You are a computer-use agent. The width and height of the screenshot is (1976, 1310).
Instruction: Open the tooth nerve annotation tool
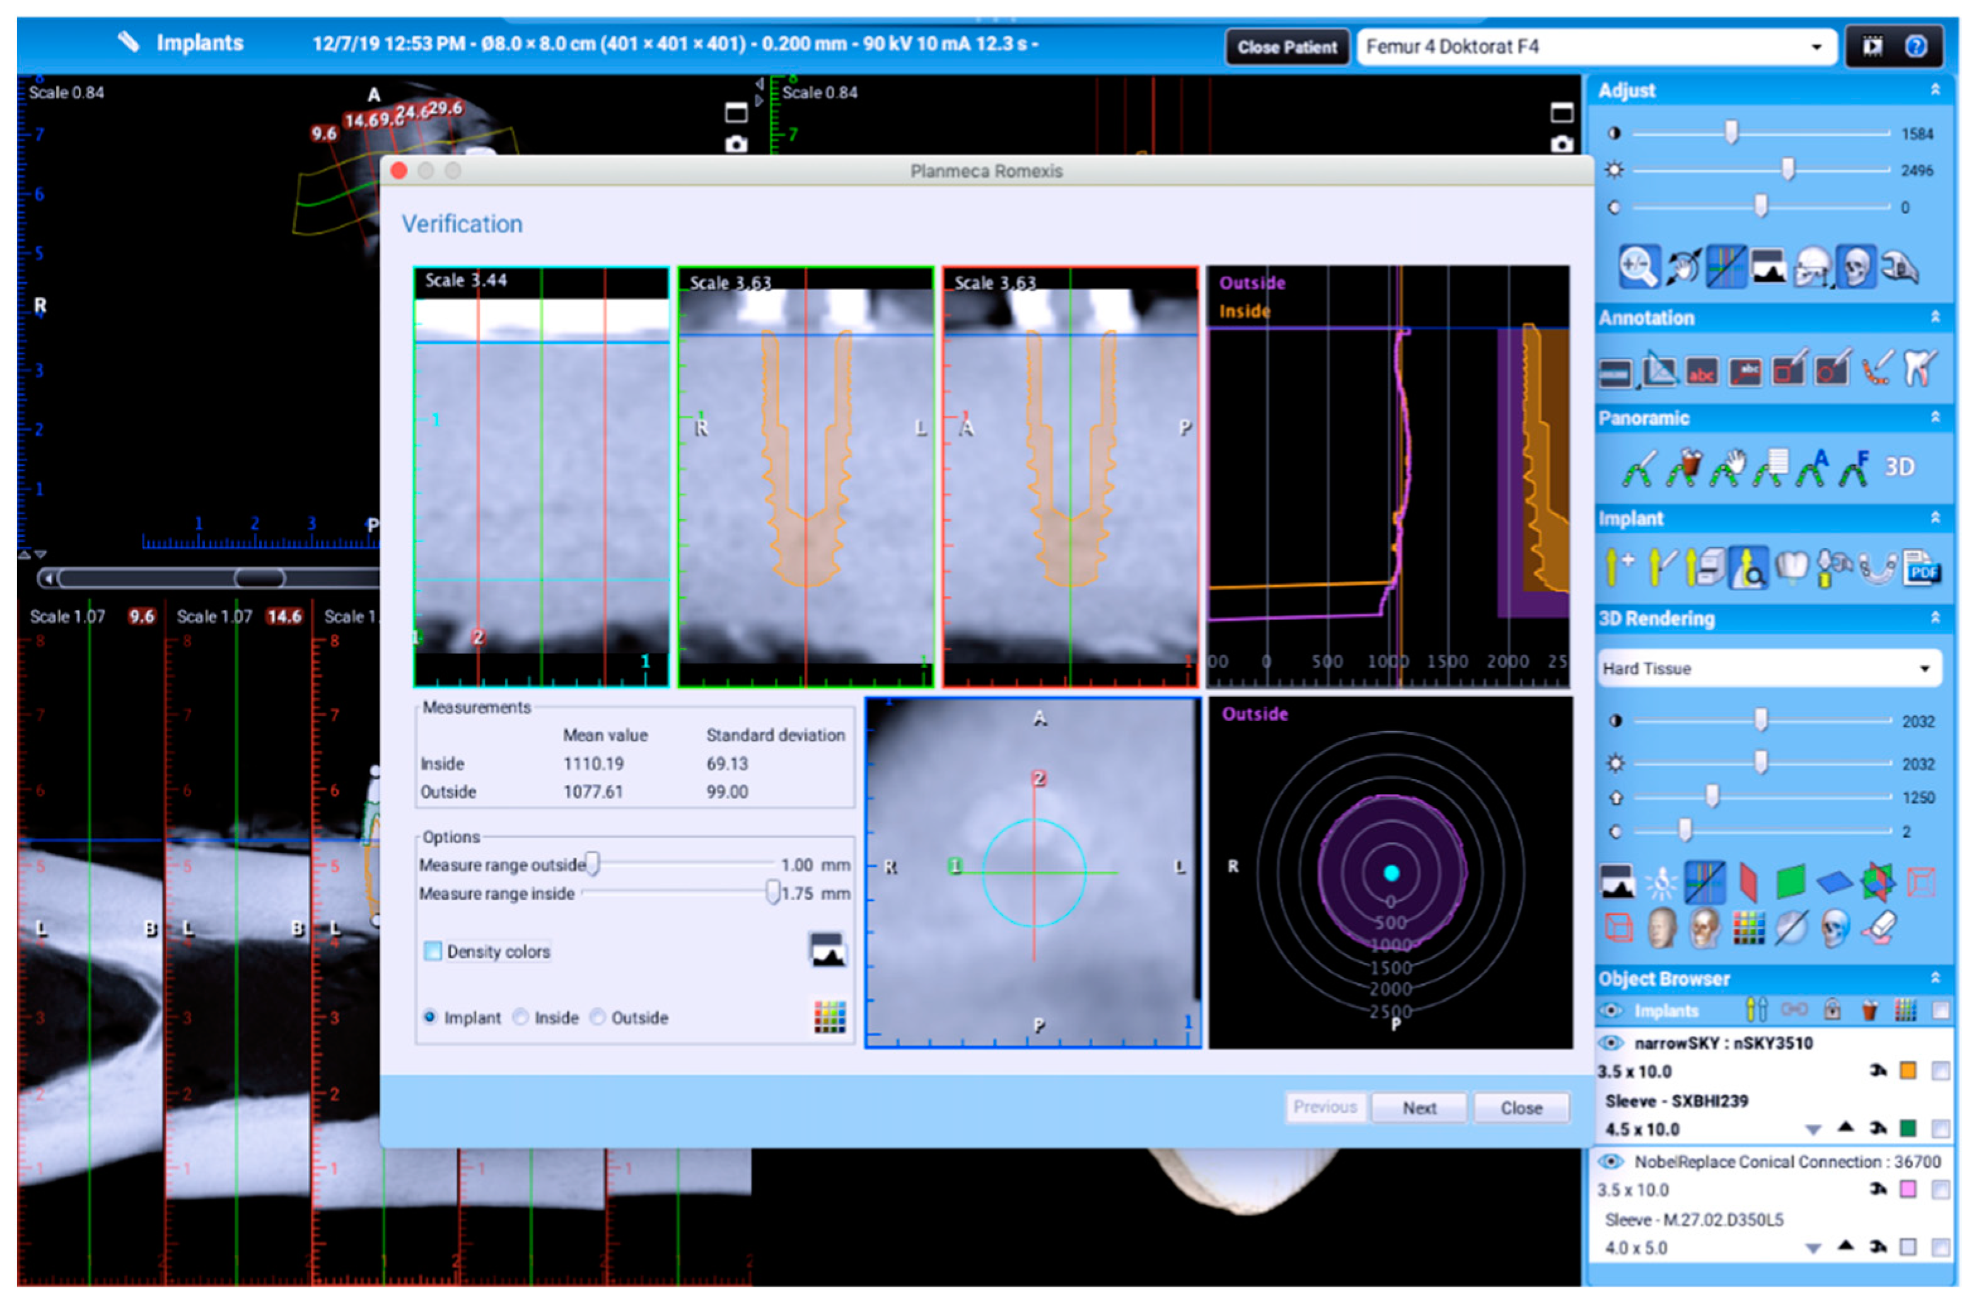click(1920, 367)
